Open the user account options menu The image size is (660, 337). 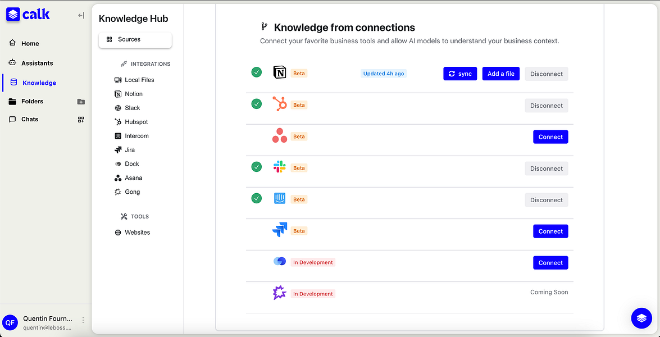[x=83, y=320]
